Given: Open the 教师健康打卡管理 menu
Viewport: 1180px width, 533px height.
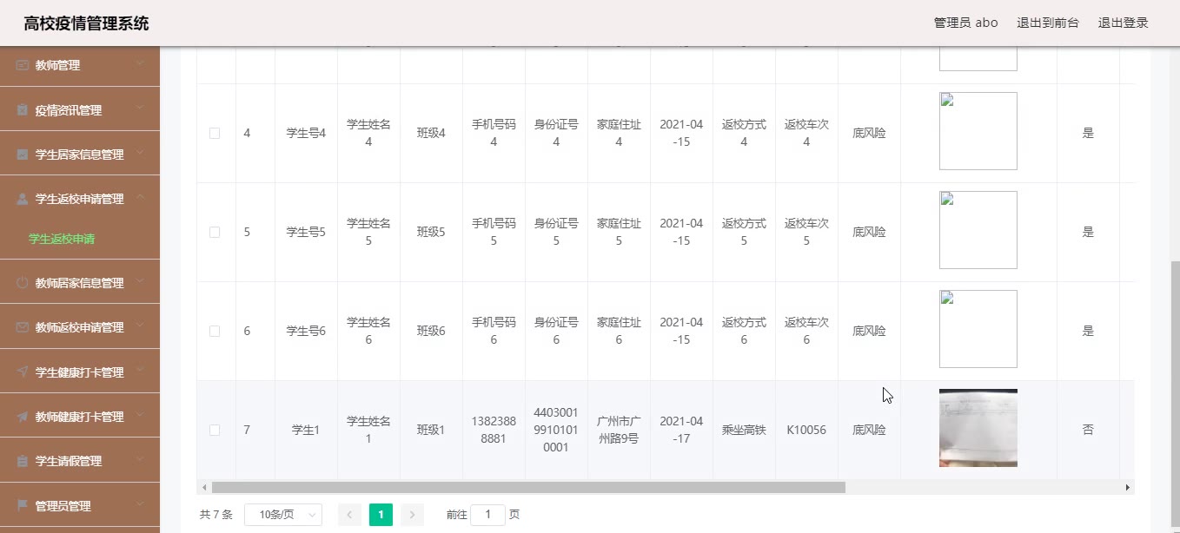Looking at the screenshot, I should tap(79, 417).
